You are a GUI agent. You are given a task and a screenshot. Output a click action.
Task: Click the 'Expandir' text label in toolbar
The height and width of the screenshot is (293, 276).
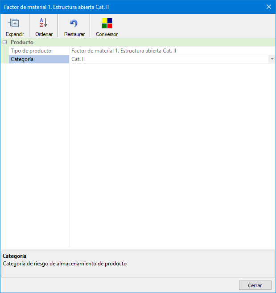(x=15, y=34)
